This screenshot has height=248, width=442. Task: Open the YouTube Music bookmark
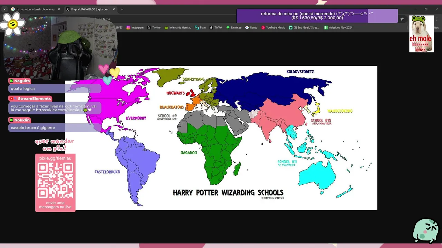pyautogui.click(x=273, y=28)
